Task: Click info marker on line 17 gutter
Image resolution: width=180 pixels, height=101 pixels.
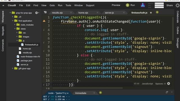Action: tap(44, 85)
